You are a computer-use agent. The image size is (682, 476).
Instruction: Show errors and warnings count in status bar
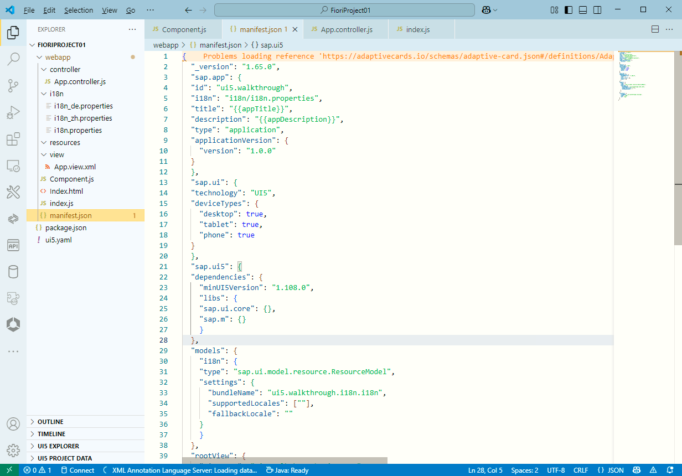37,470
